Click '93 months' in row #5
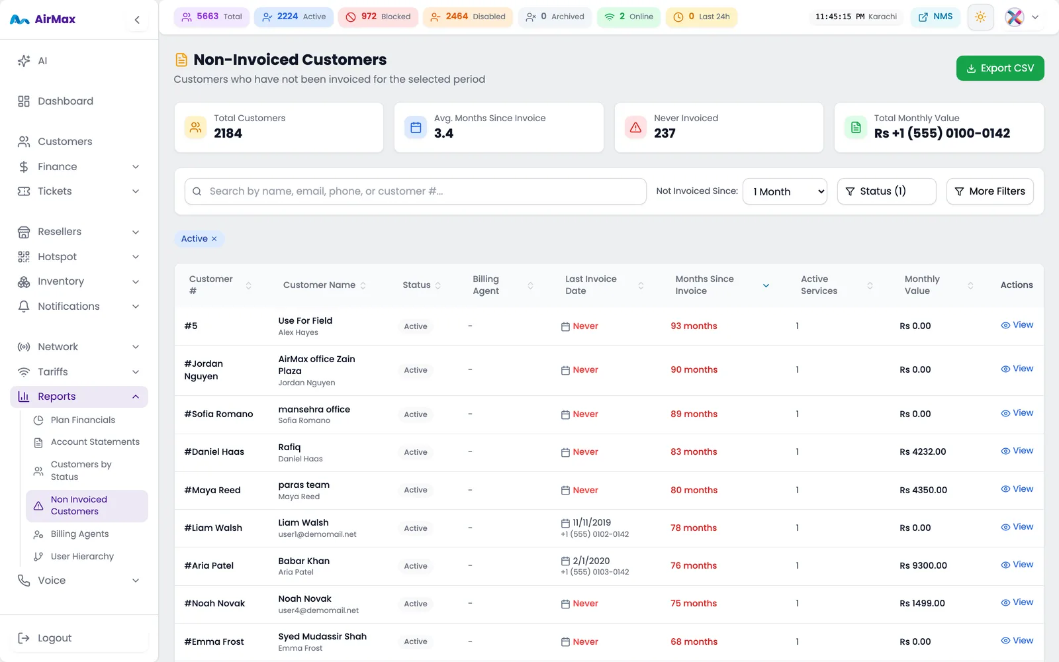 [x=694, y=326]
